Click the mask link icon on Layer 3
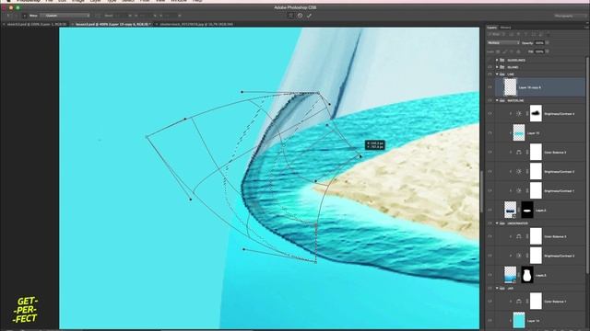Image resolution: width=590 pixels, height=331 pixels. point(518,275)
